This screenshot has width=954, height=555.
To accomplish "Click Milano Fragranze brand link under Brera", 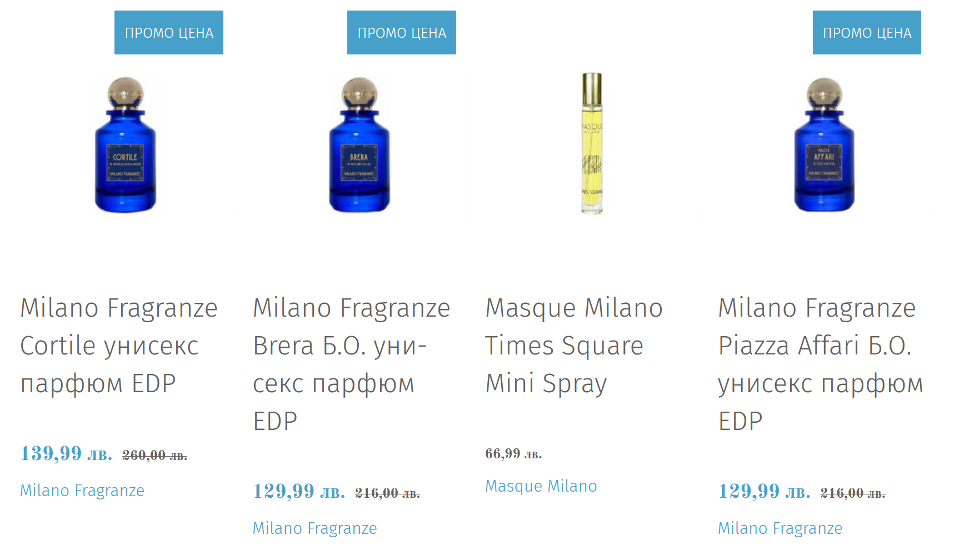I will tap(315, 528).
